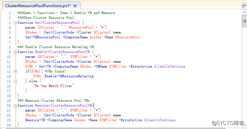247x129 pixels.
Task: Click '### Enable Cluster Resource Metering VM' comment
Action: pyautogui.click(x=56, y=47)
